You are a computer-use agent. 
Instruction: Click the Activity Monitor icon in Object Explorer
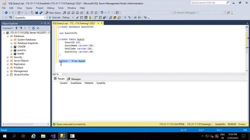pos(38,28)
